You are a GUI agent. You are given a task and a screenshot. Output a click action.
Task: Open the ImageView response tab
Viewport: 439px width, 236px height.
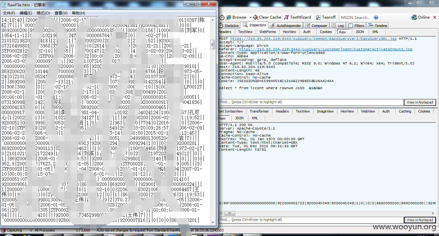click(325, 111)
